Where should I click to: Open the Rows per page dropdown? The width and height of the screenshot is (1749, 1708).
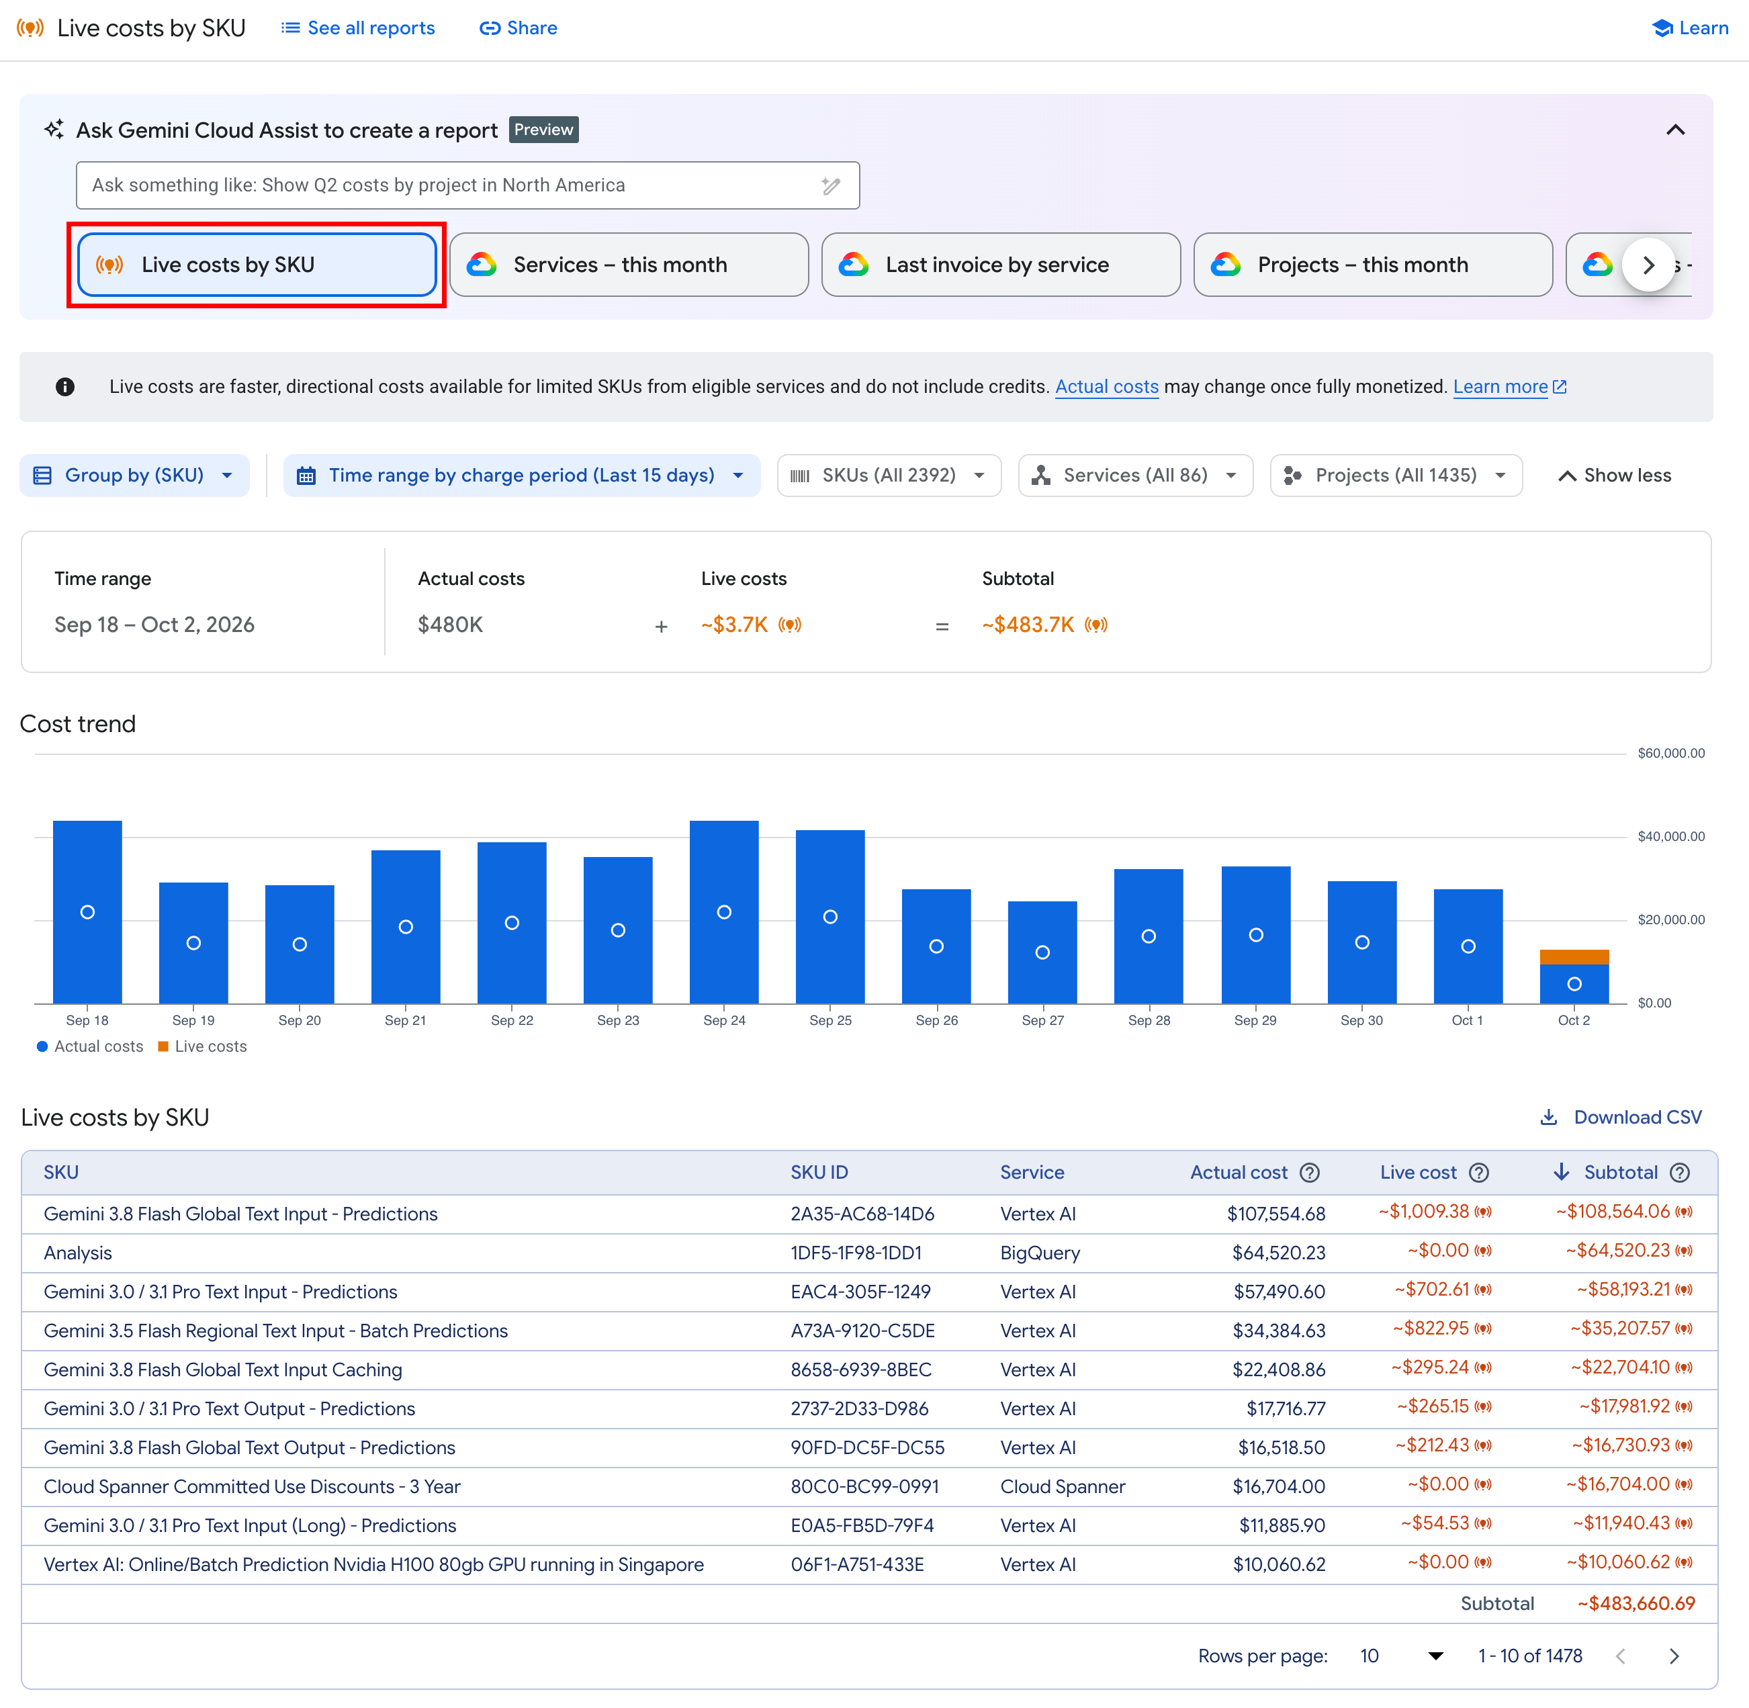click(1401, 1656)
